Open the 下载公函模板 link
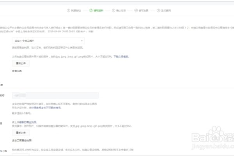 click(x=121, y=56)
